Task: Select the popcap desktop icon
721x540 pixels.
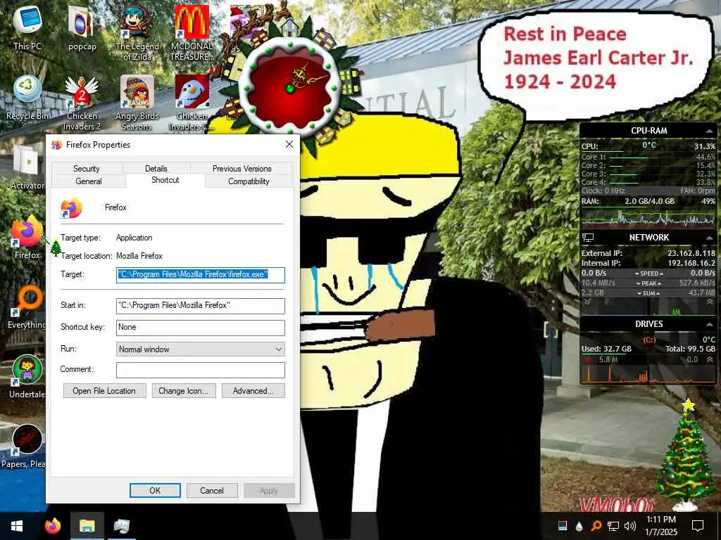Action: click(x=82, y=27)
